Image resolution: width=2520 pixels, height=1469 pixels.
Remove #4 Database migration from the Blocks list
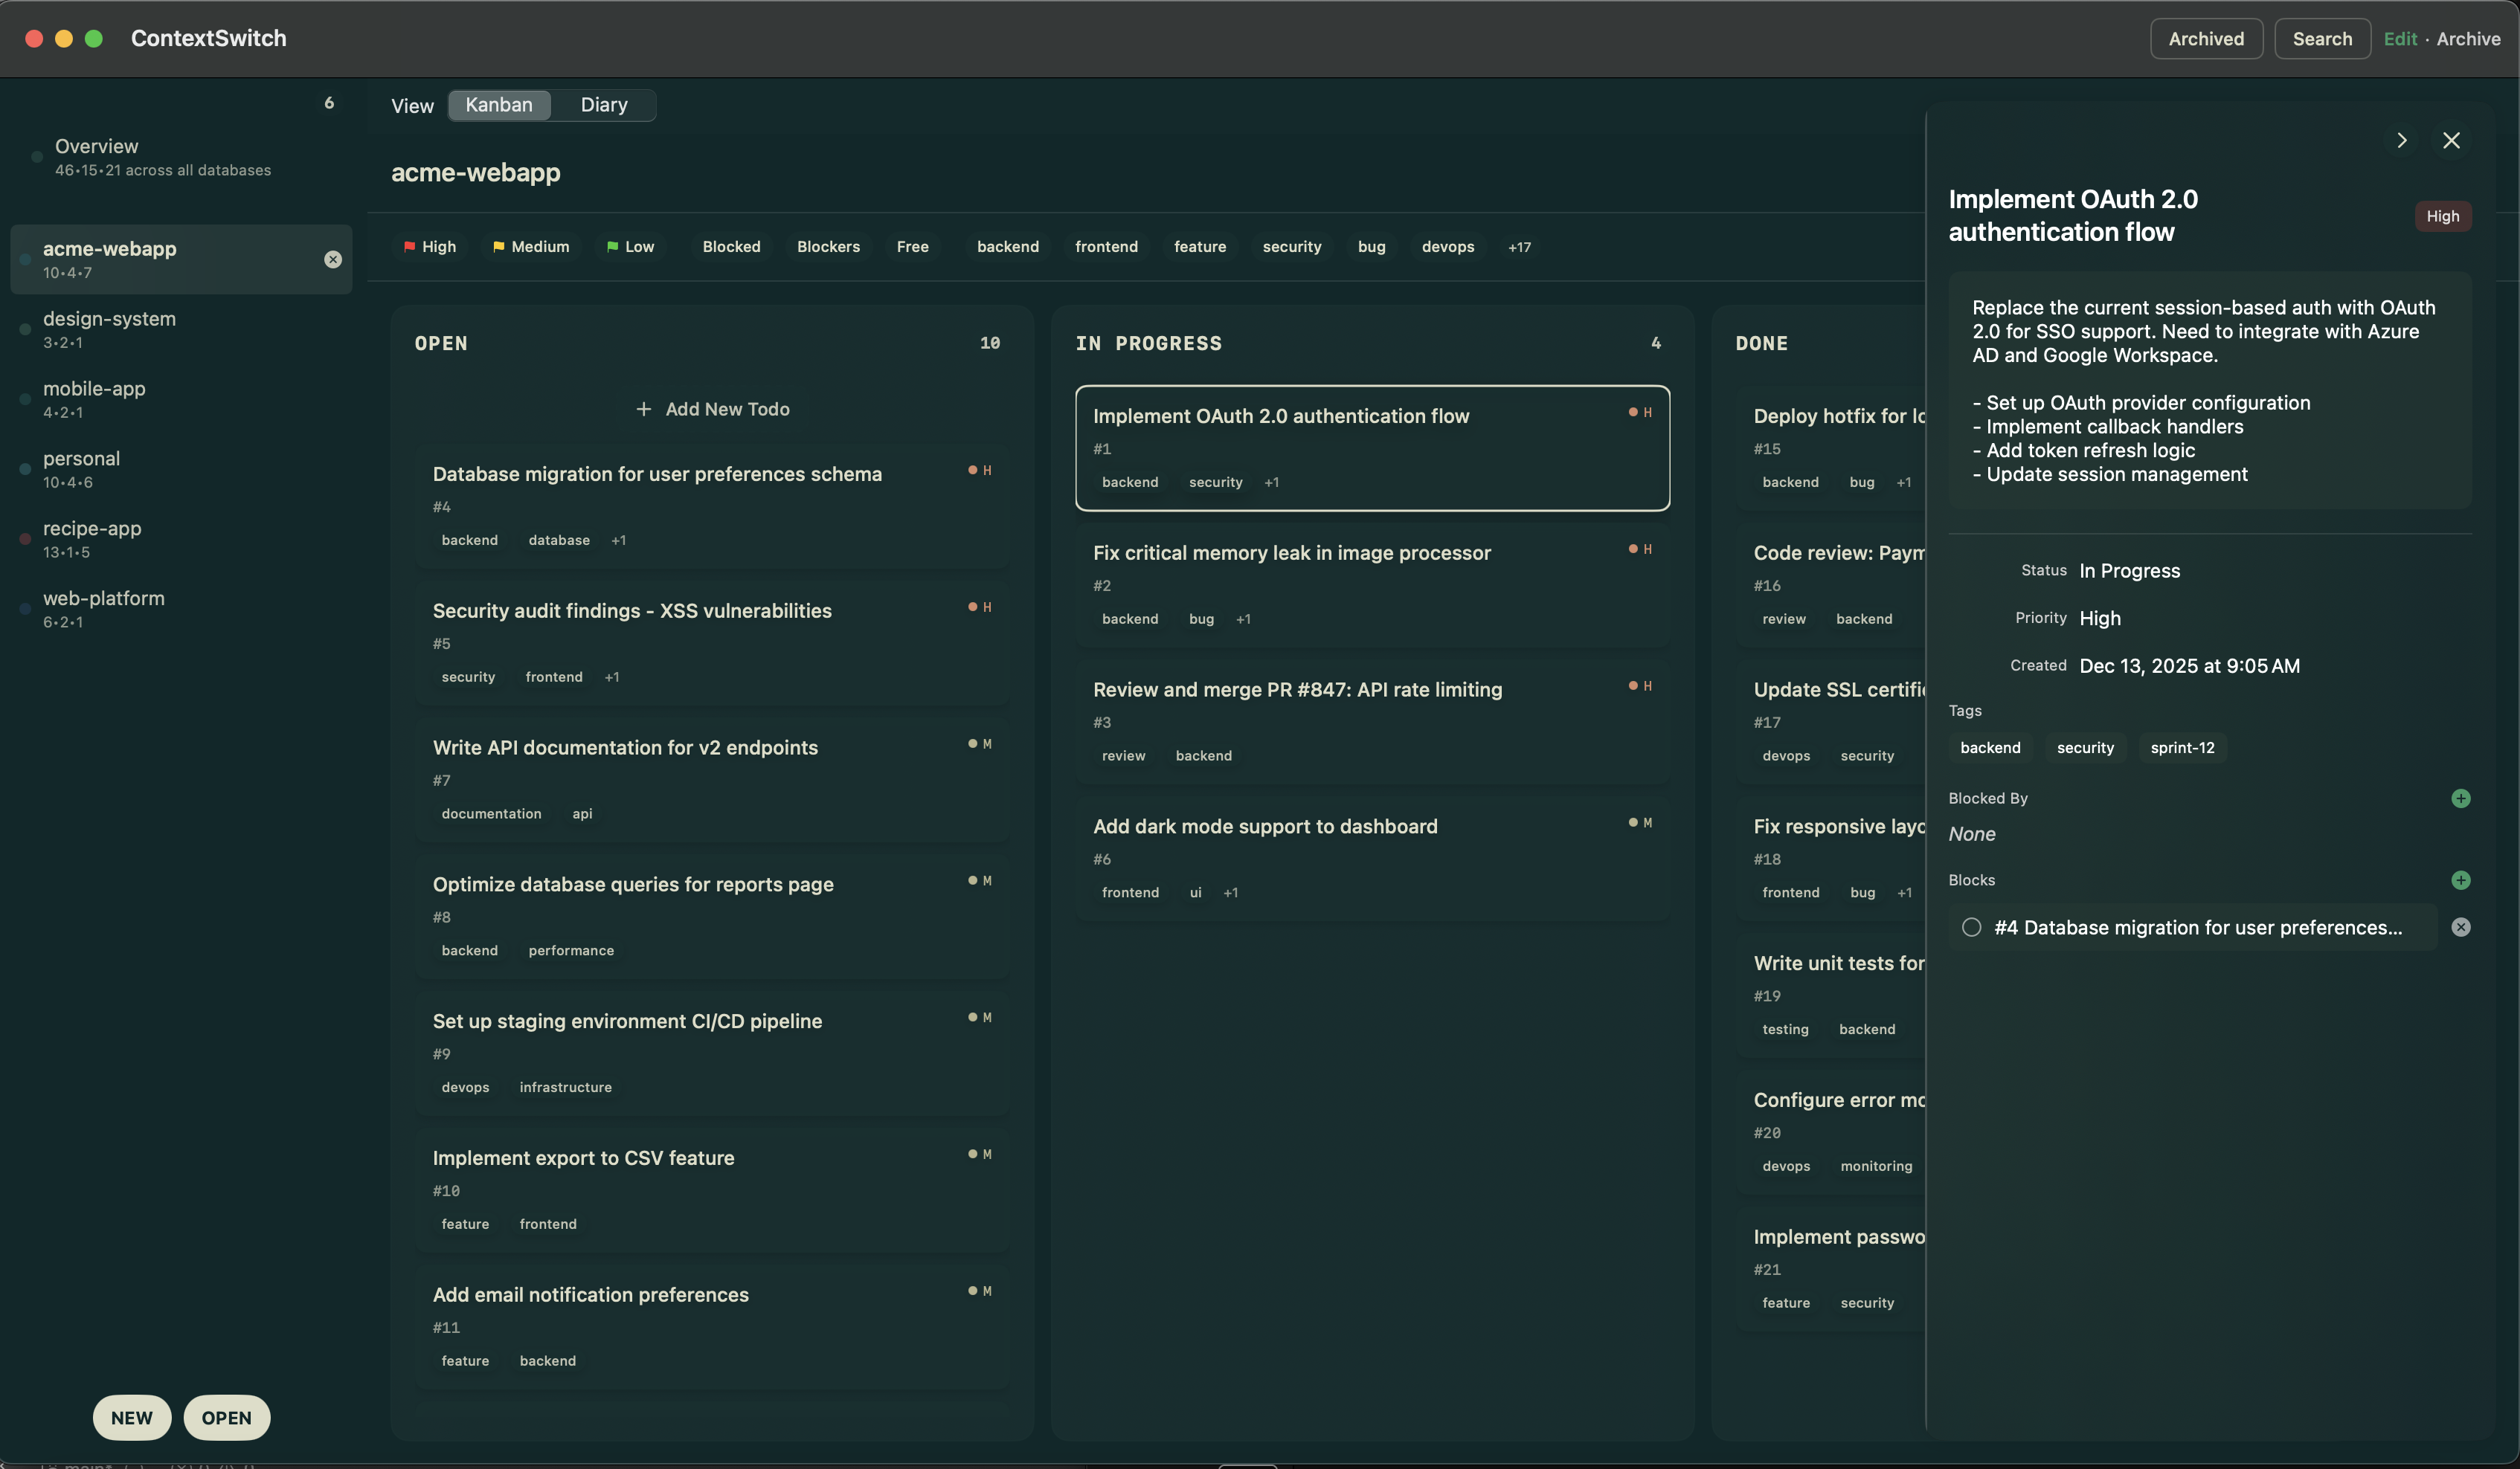point(2461,926)
